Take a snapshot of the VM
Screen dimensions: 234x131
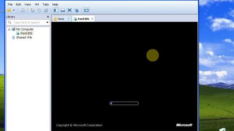pos(33,10)
